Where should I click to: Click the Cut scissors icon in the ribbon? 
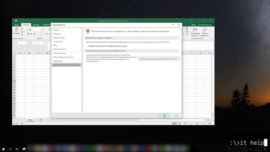[x=22, y=28]
